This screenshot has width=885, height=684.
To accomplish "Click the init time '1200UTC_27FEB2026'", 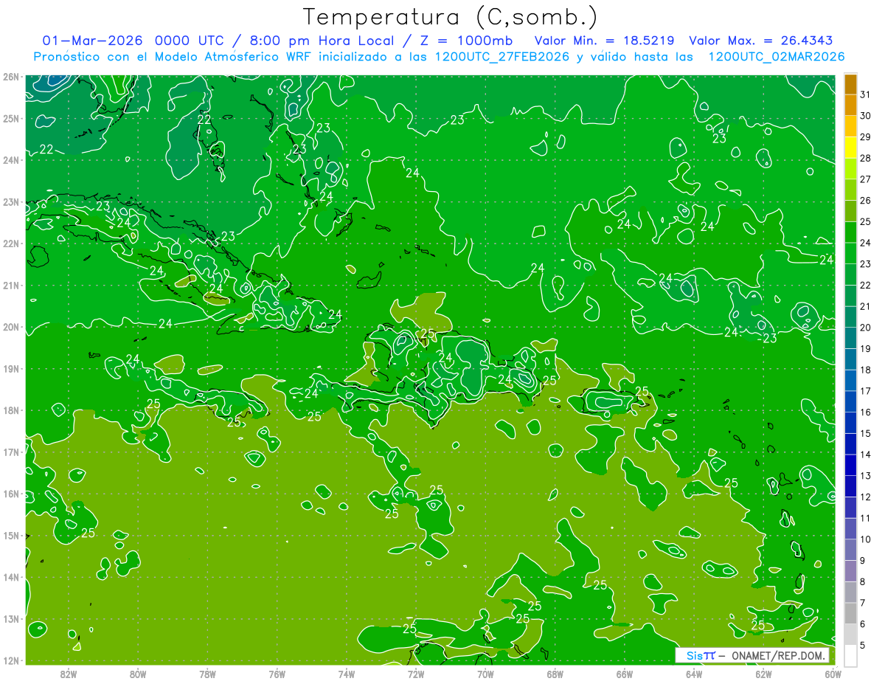I will point(503,56).
